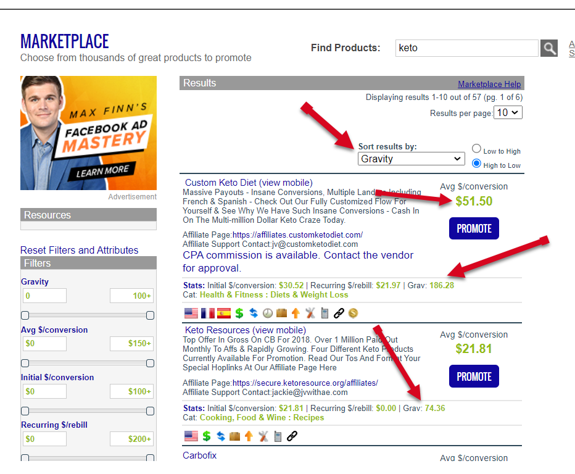The width and height of the screenshot is (575, 474).
Task: Open the Results per page dropdown
Action: (508, 112)
